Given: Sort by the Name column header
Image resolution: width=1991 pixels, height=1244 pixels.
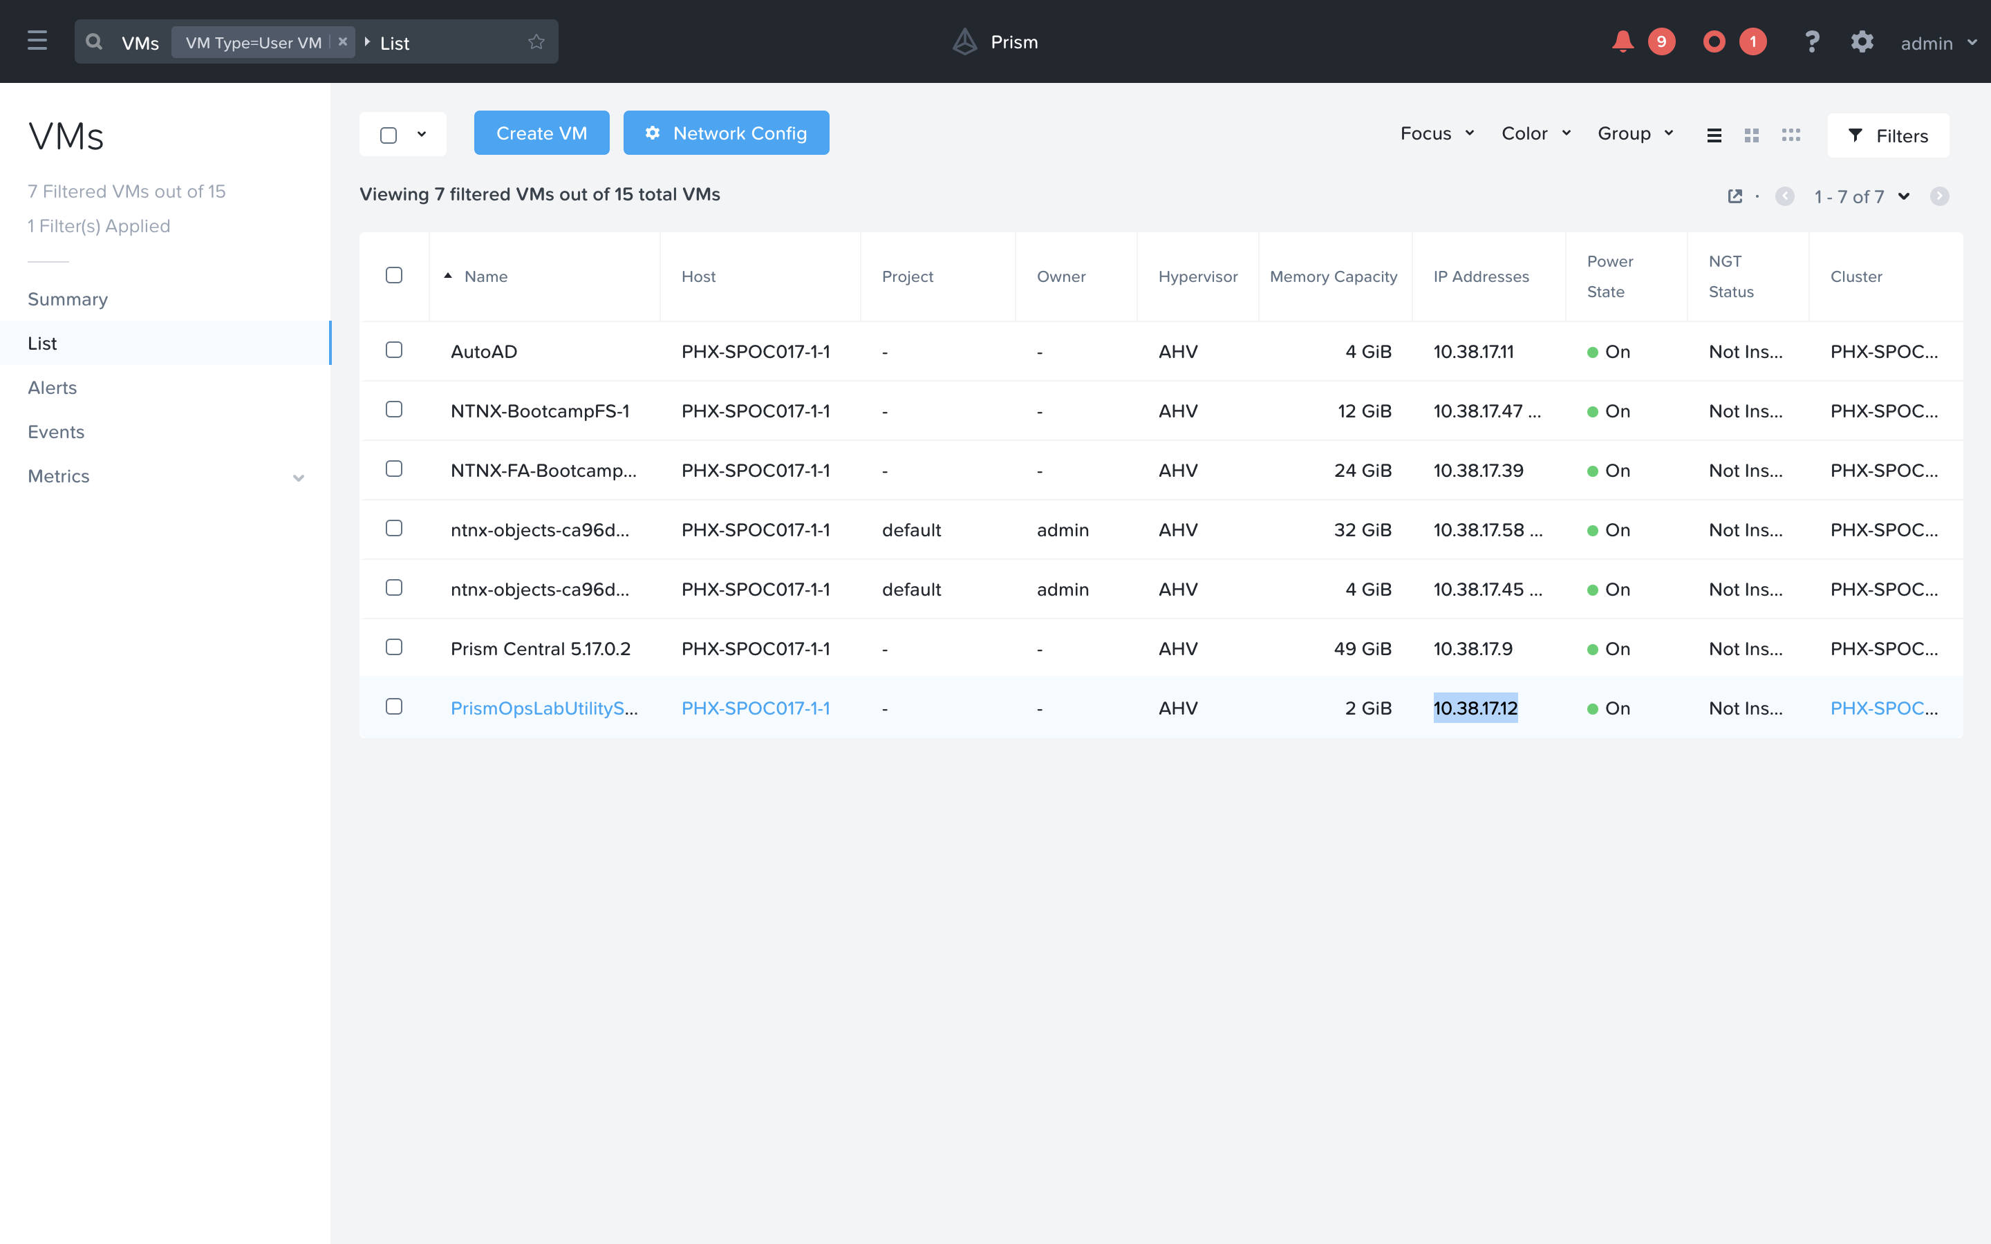Looking at the screenshot, I should pos(485,276).
